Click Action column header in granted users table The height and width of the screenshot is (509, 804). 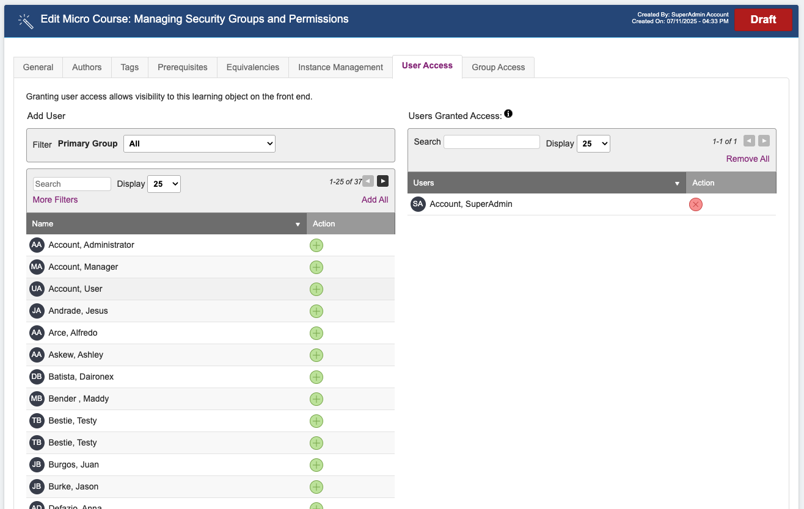tap(731, 182)
